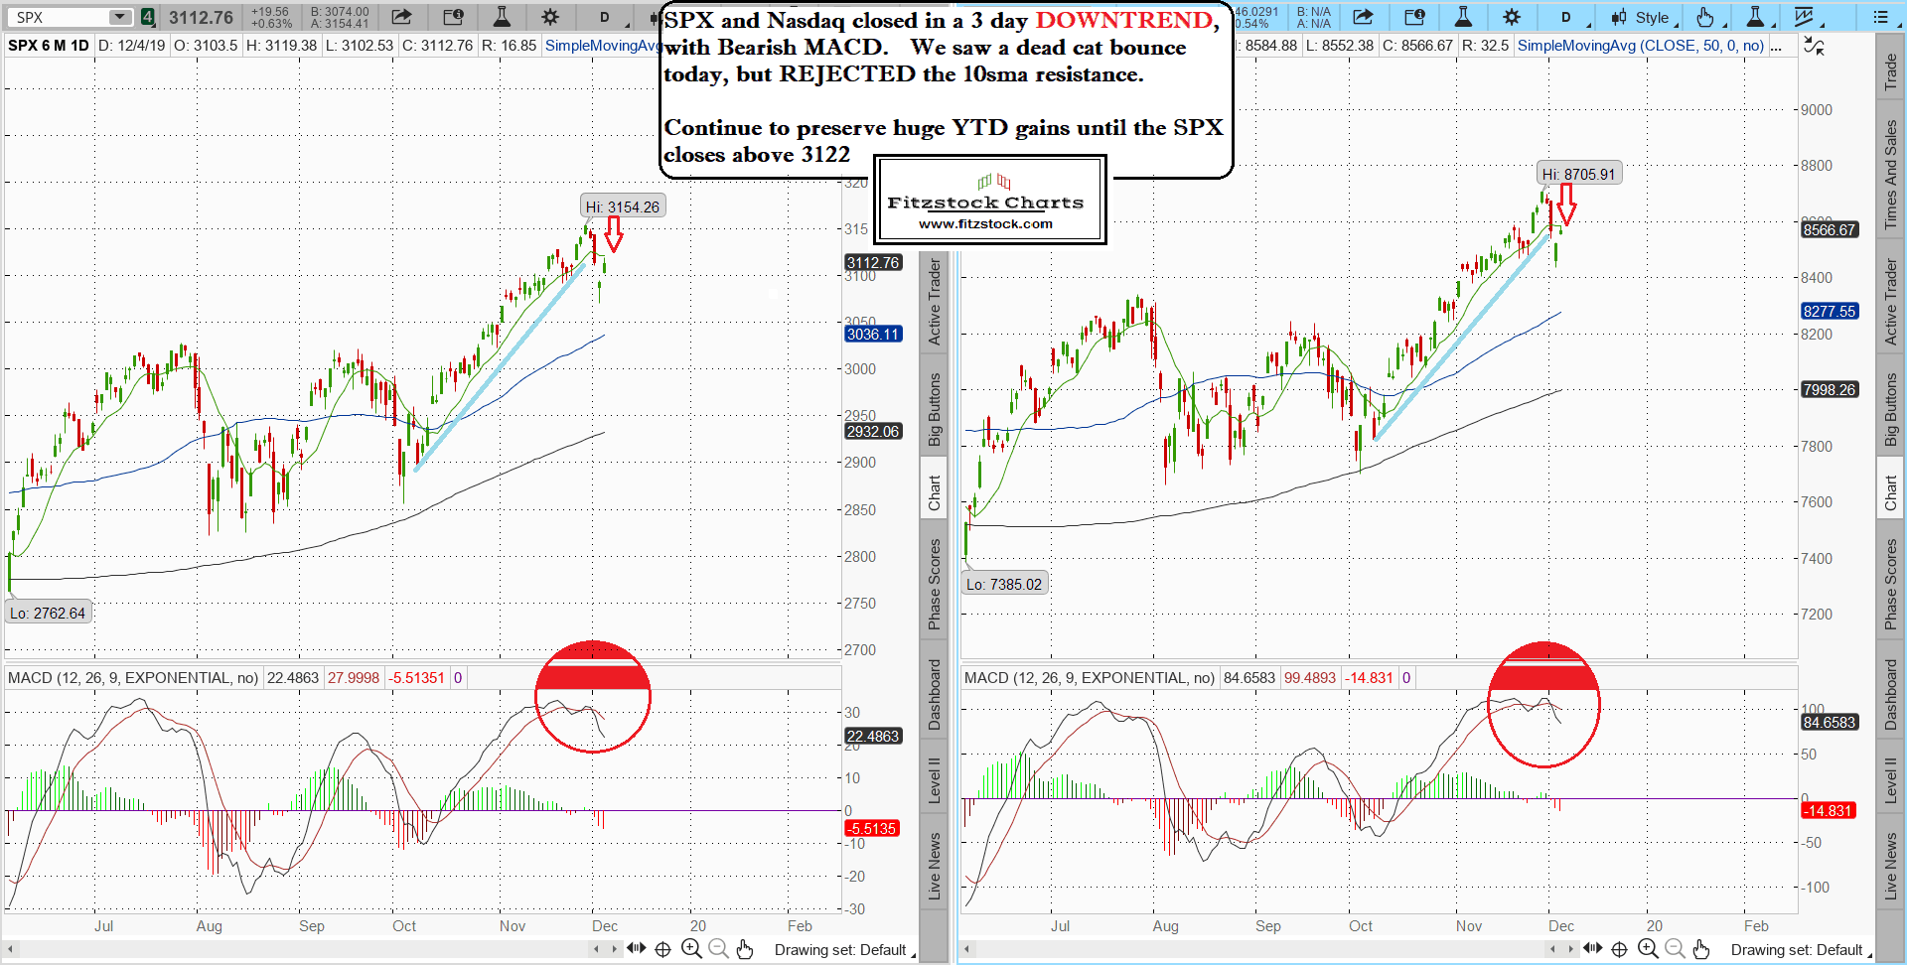
Task: Click the Patterns chart icon in right toolbar
Action: pos(1805,17)
